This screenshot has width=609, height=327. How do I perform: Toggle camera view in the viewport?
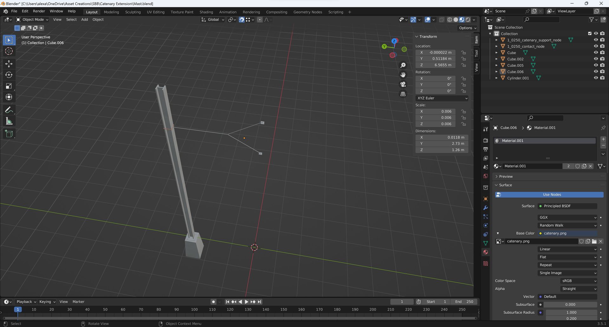[403, 84]
